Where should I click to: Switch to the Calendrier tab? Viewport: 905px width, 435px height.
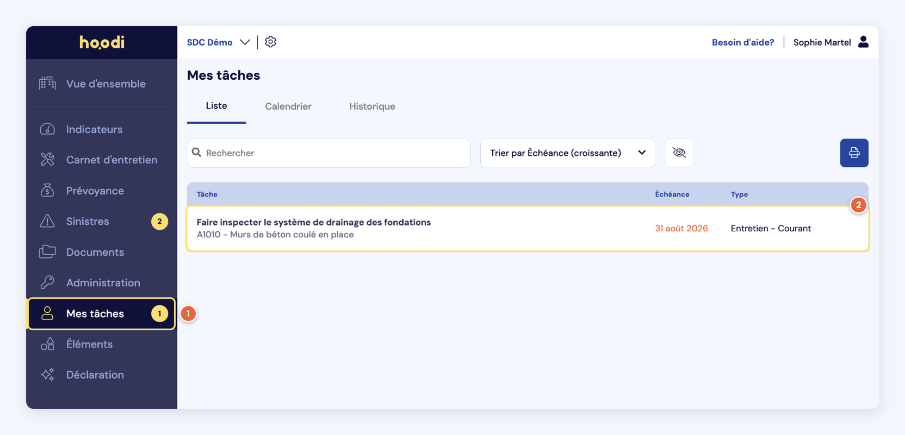(288, 106)
